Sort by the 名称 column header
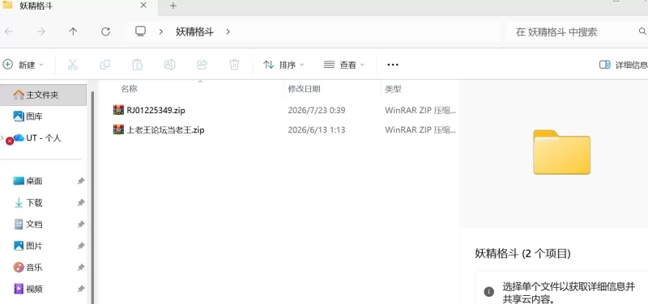The width and height of the screenshot is (648, 304). (129, 89)
